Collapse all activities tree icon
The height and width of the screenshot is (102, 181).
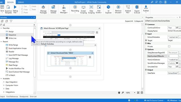pos(7,21)
